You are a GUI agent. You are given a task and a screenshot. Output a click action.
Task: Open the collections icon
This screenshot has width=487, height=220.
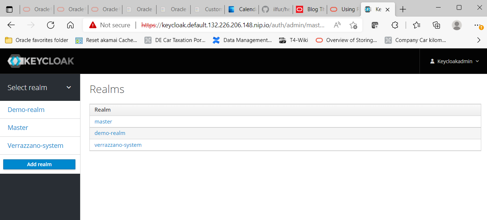click(436, 25)
